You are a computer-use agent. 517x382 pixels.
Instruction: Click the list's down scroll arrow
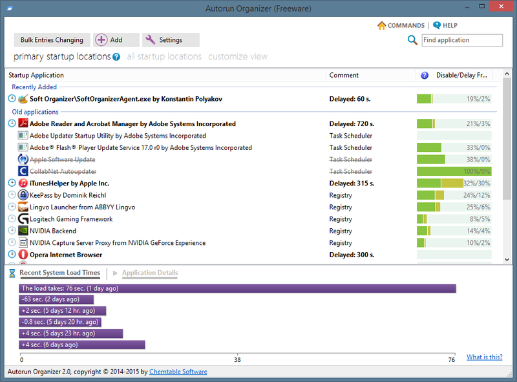(x=507, y=260)
